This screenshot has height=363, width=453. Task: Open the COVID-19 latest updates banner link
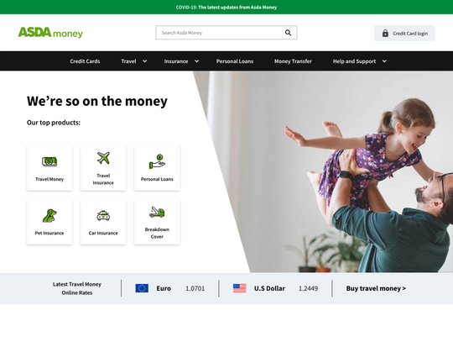tap(226, 8)
